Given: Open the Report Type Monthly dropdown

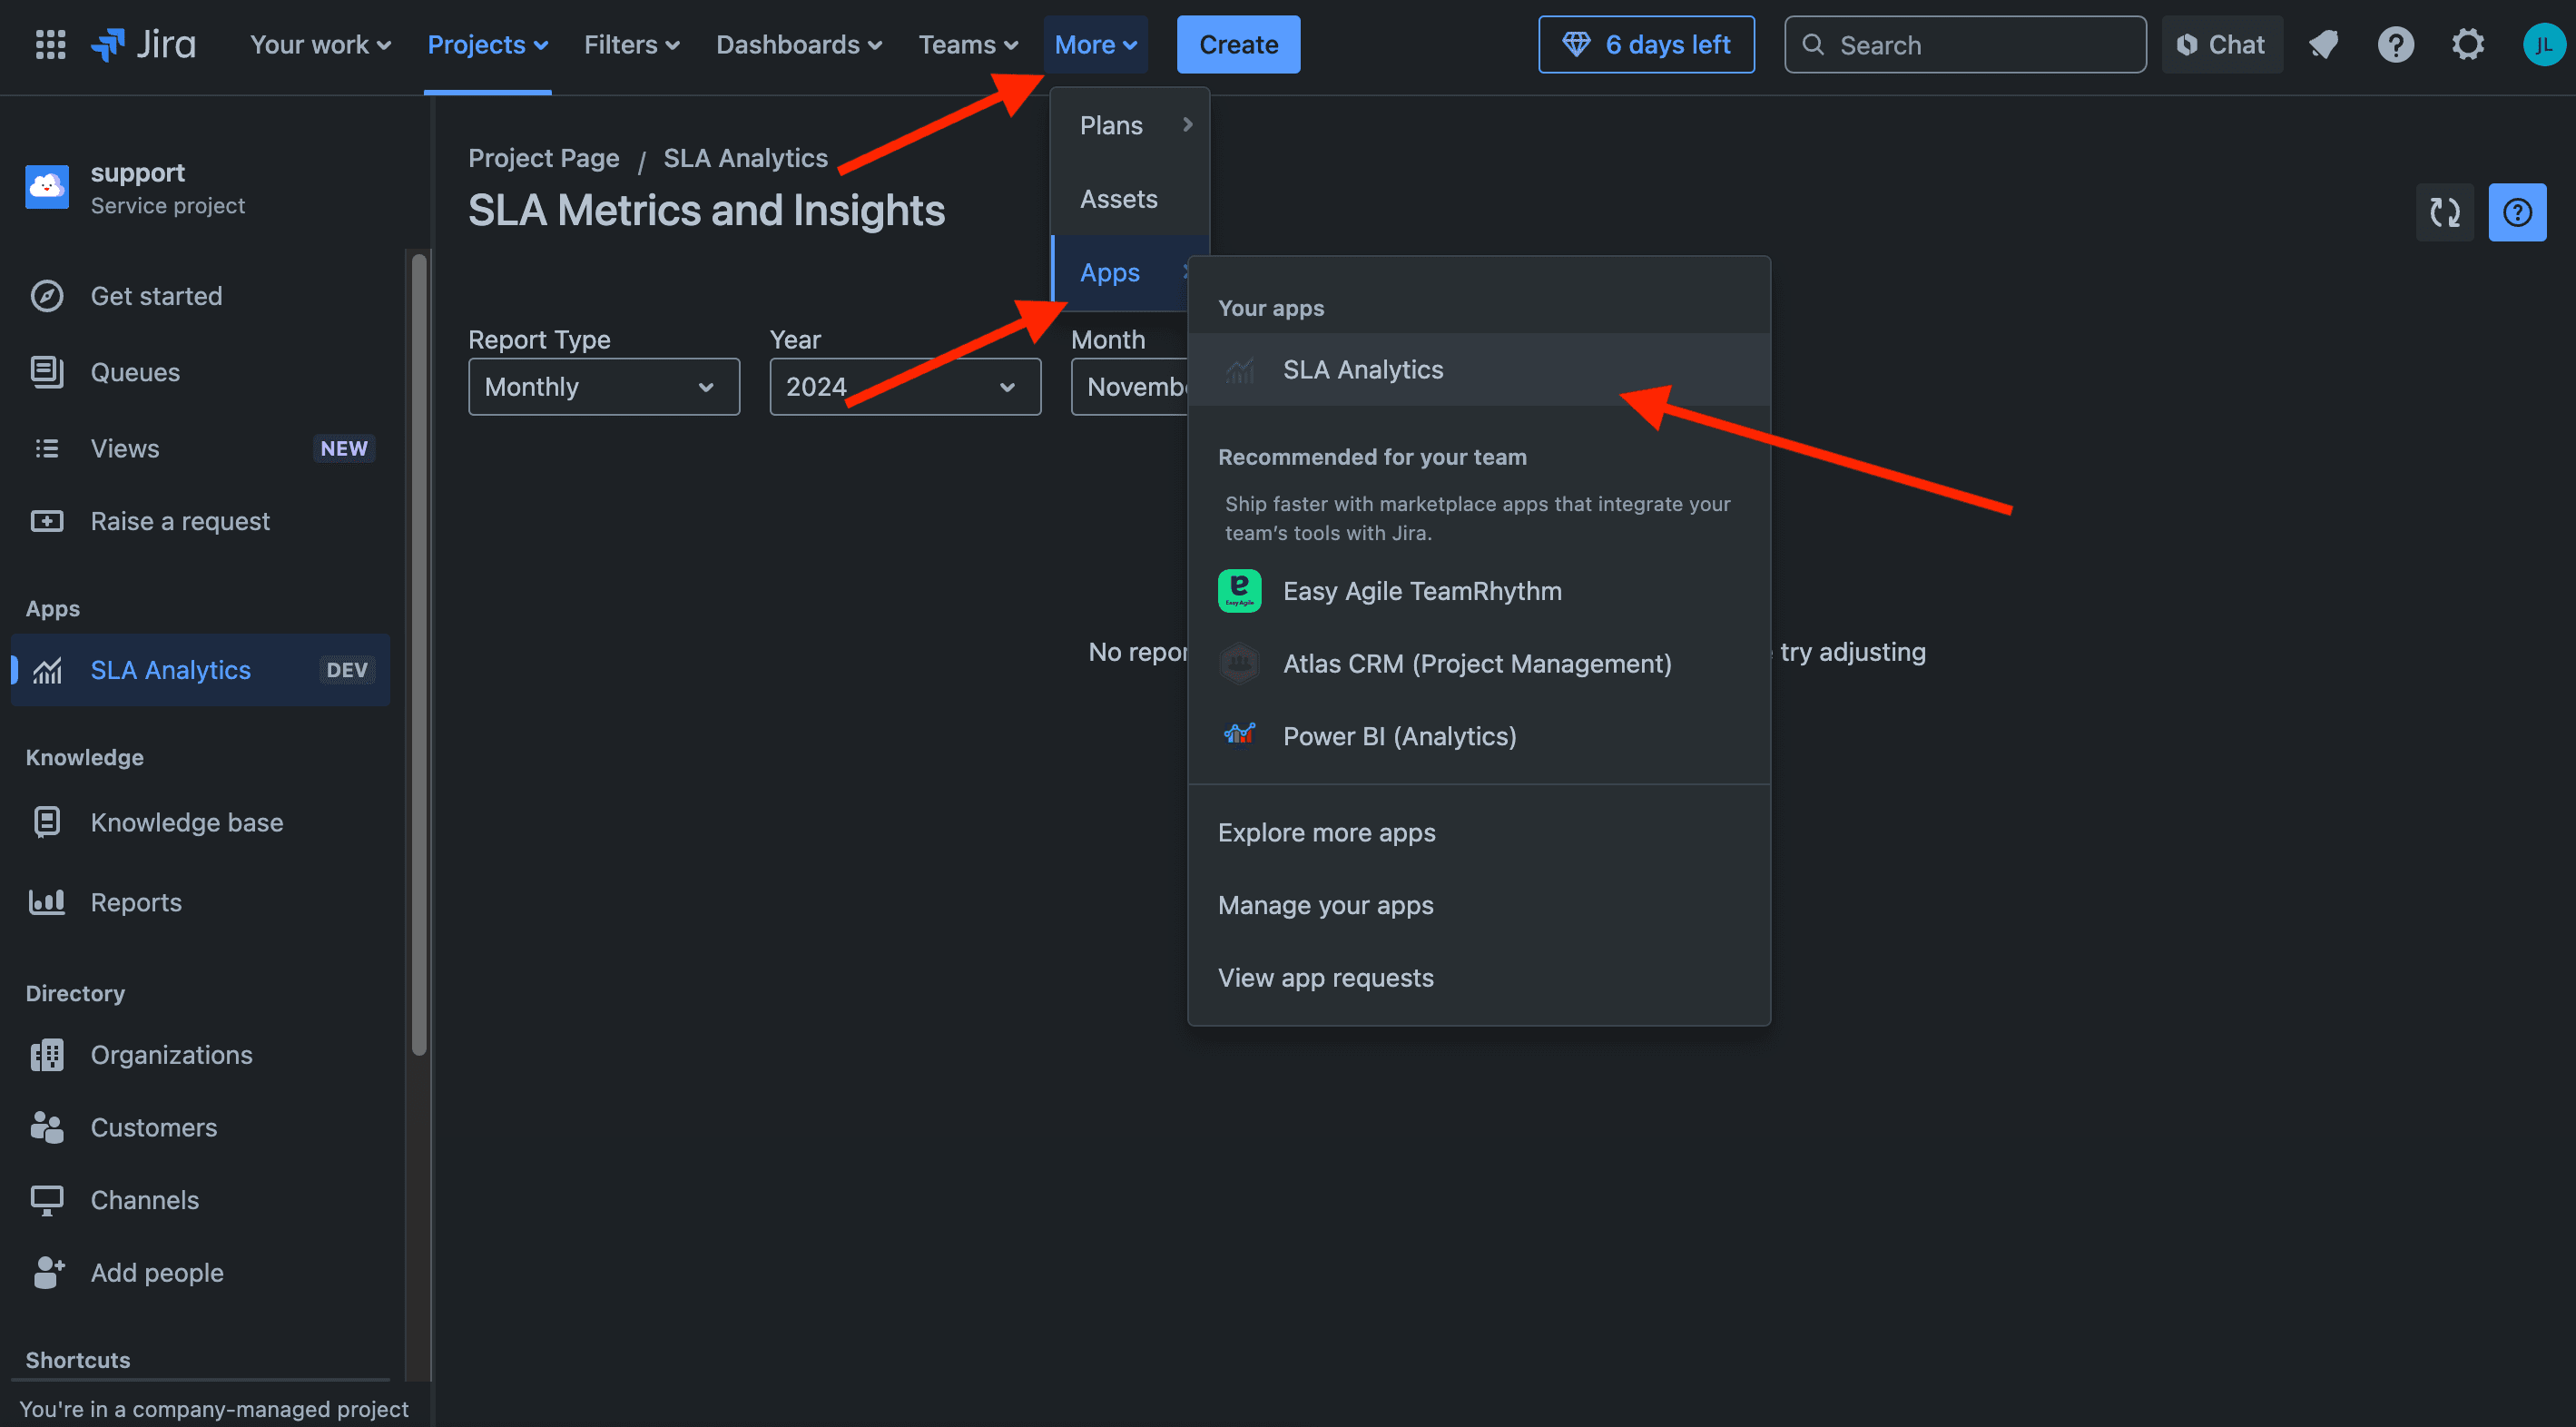Looking at the screenshot, I should pyautogui.click(x=604, y=387).
